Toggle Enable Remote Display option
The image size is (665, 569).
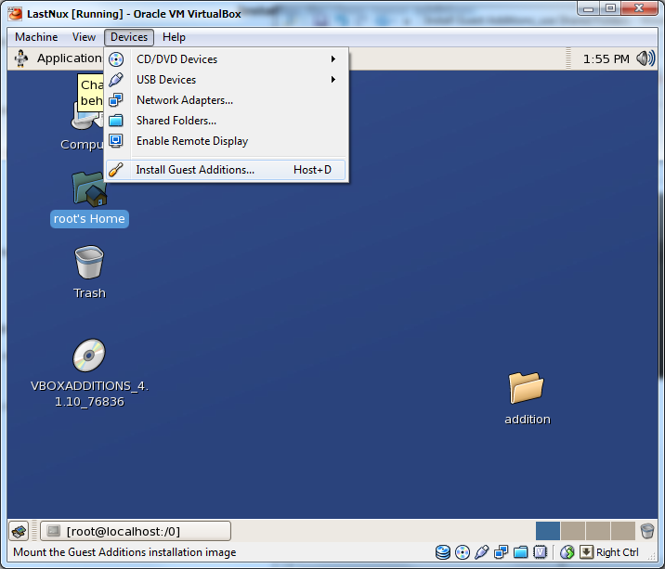click(x=191, y=141)
